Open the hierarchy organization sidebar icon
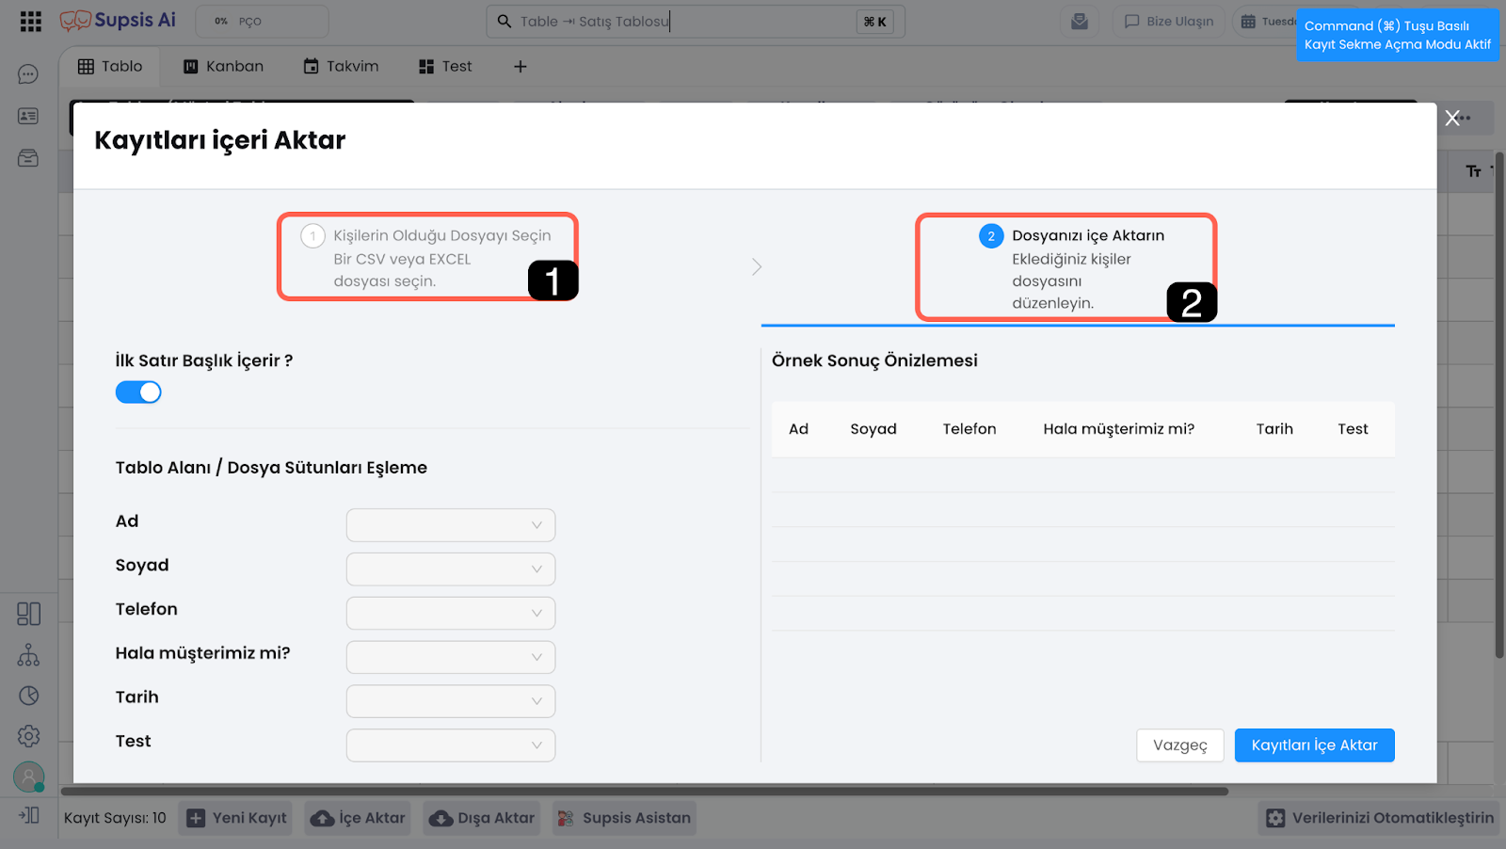 click(28, 655)
